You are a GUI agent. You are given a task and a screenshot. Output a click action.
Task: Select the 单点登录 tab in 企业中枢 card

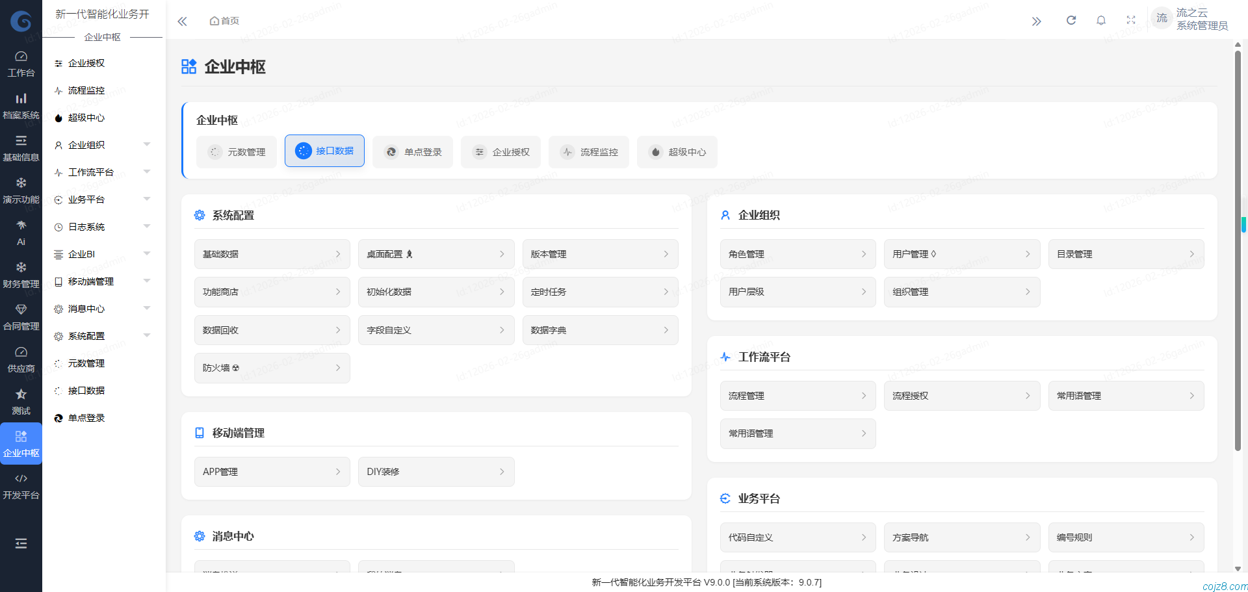click(x=413, y=152)
